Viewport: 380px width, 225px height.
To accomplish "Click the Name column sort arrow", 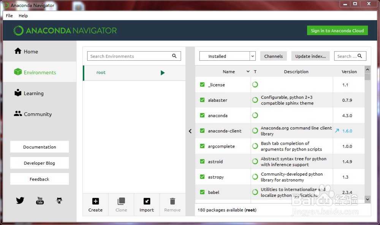I will [x=248, y=71].
